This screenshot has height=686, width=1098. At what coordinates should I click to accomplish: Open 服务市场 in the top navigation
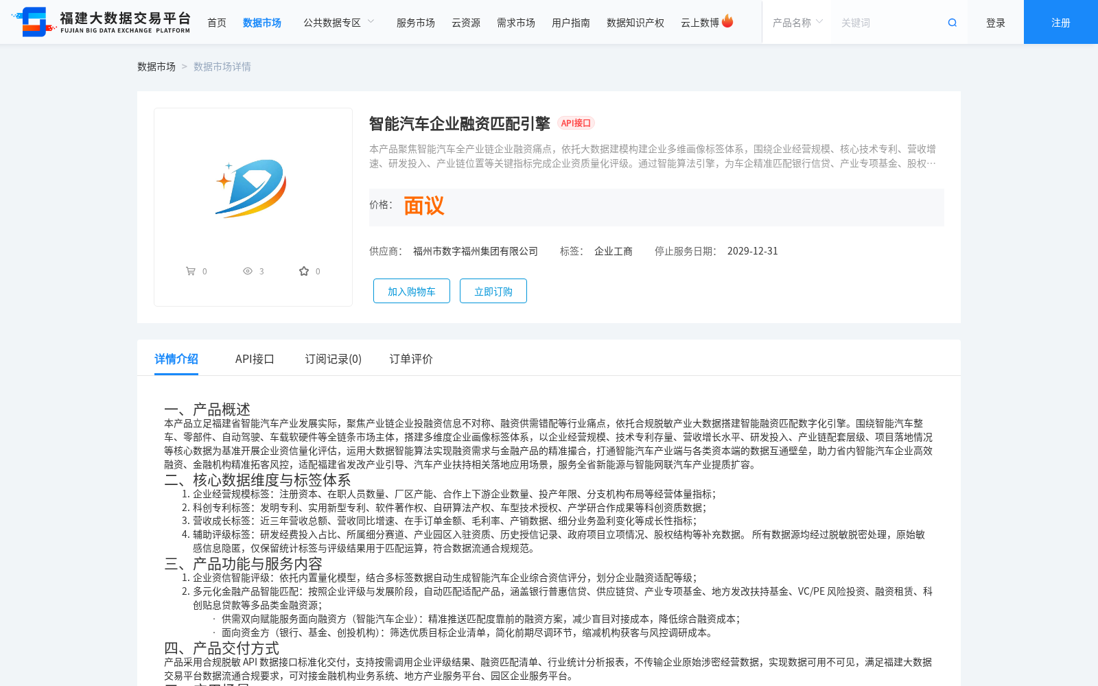[416, 23]
